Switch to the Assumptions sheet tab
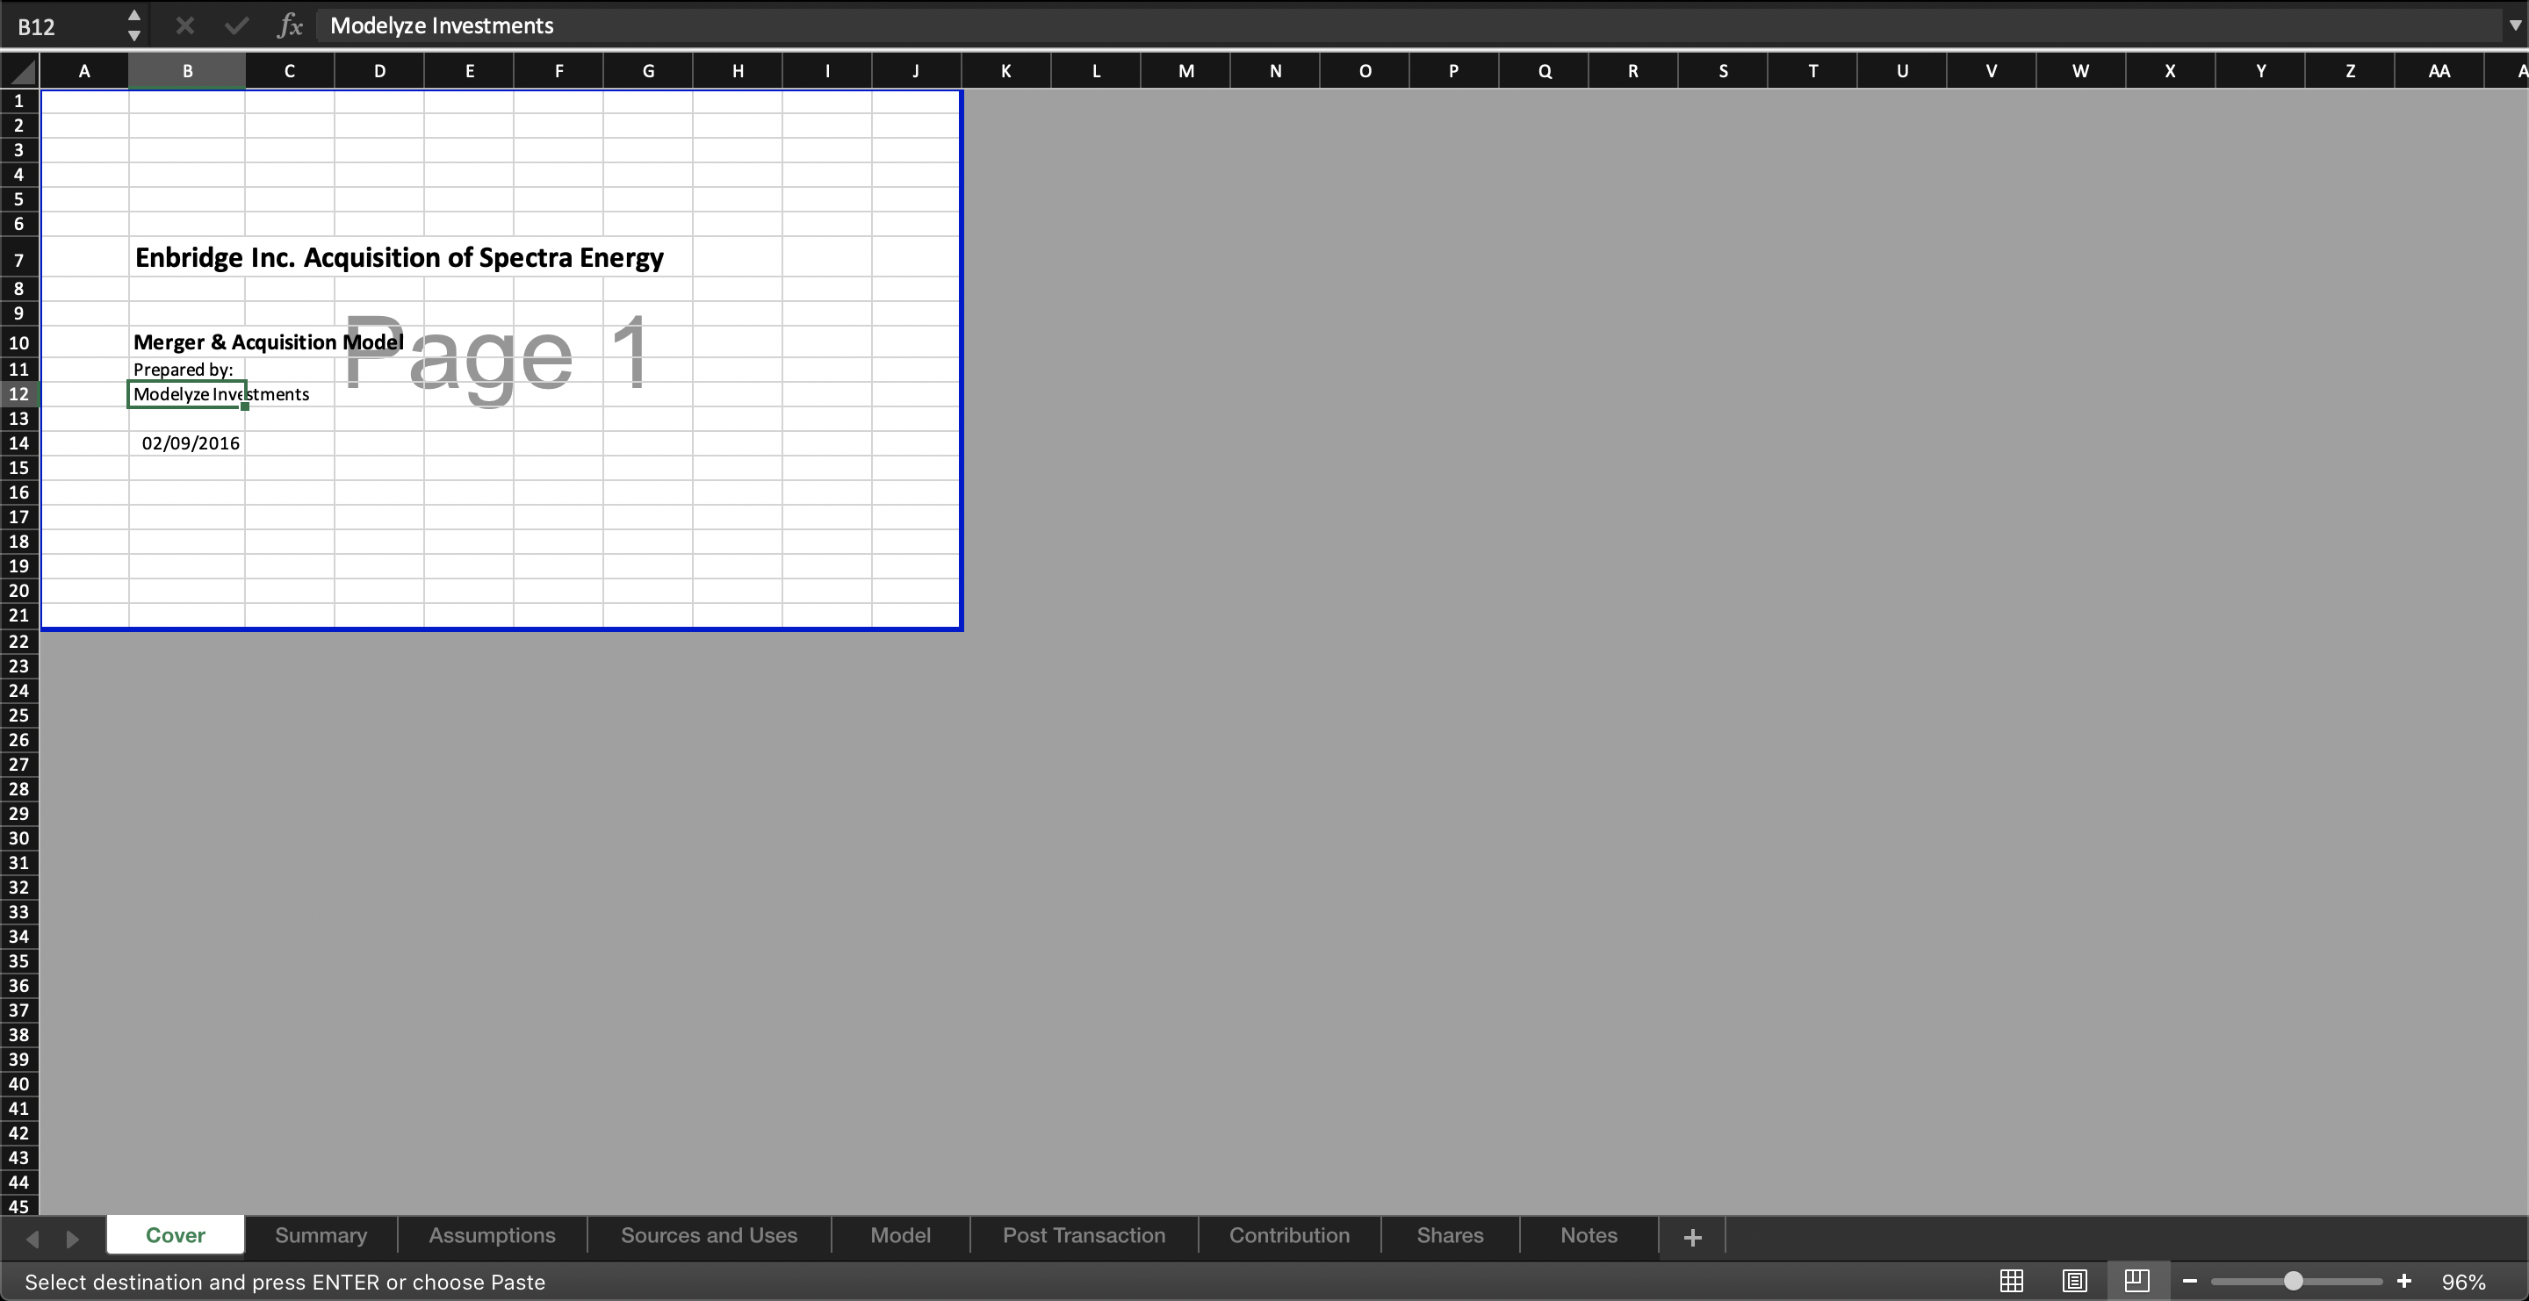 click(492, 1235)
